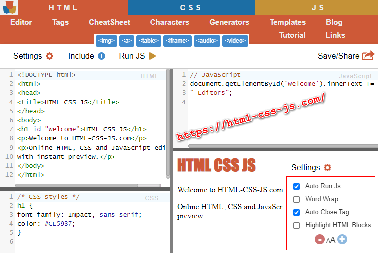
Task: Click the HTML-CSS-JS site logo icon
Action: (x=9, y=8)
